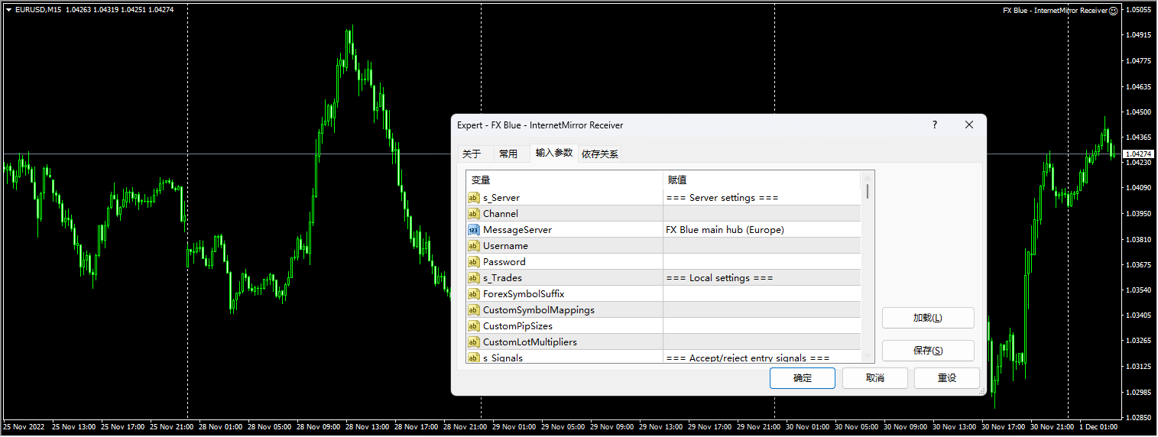Select the 输入参数 tab

pyautogui.click(x=554, y=153)
